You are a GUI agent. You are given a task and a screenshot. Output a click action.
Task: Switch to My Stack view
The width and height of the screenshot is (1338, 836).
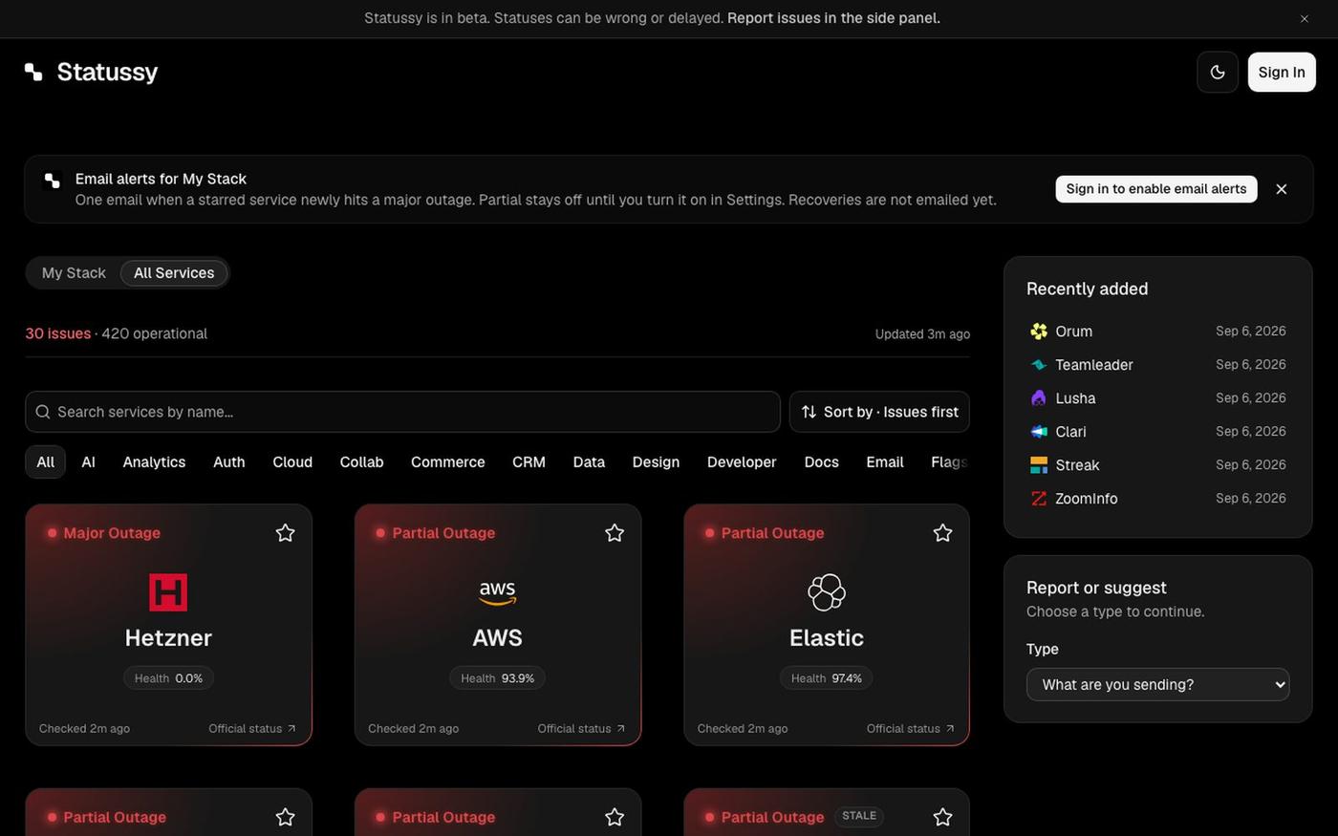coord(74,272)
